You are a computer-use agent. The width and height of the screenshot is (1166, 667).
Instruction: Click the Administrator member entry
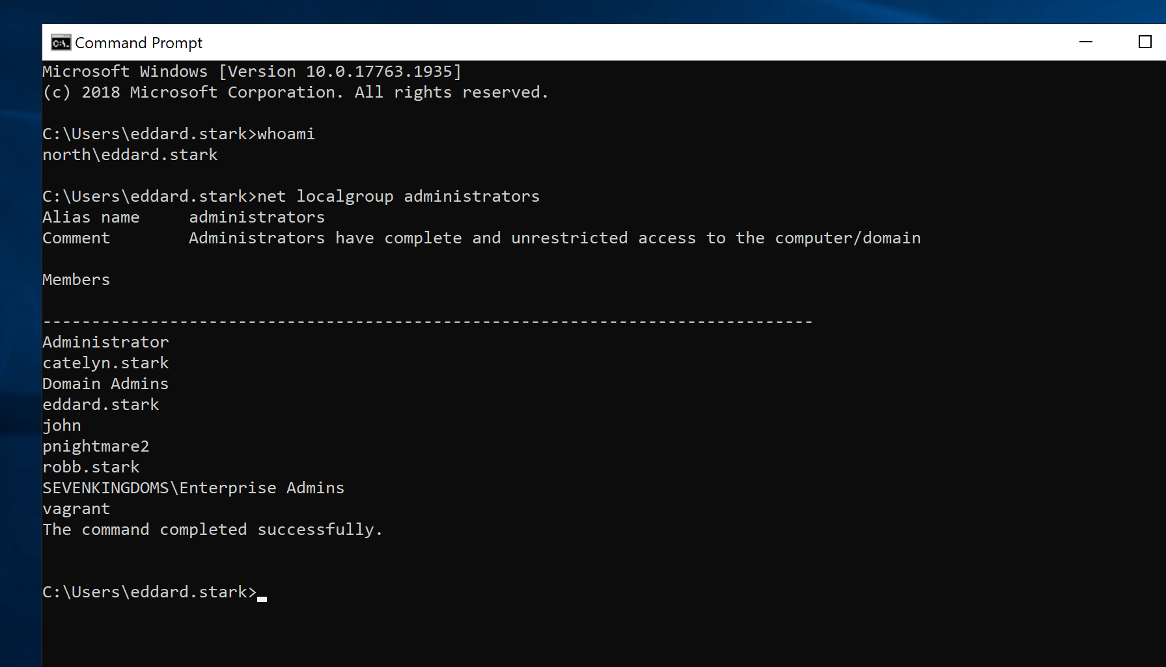coord(105,342)
